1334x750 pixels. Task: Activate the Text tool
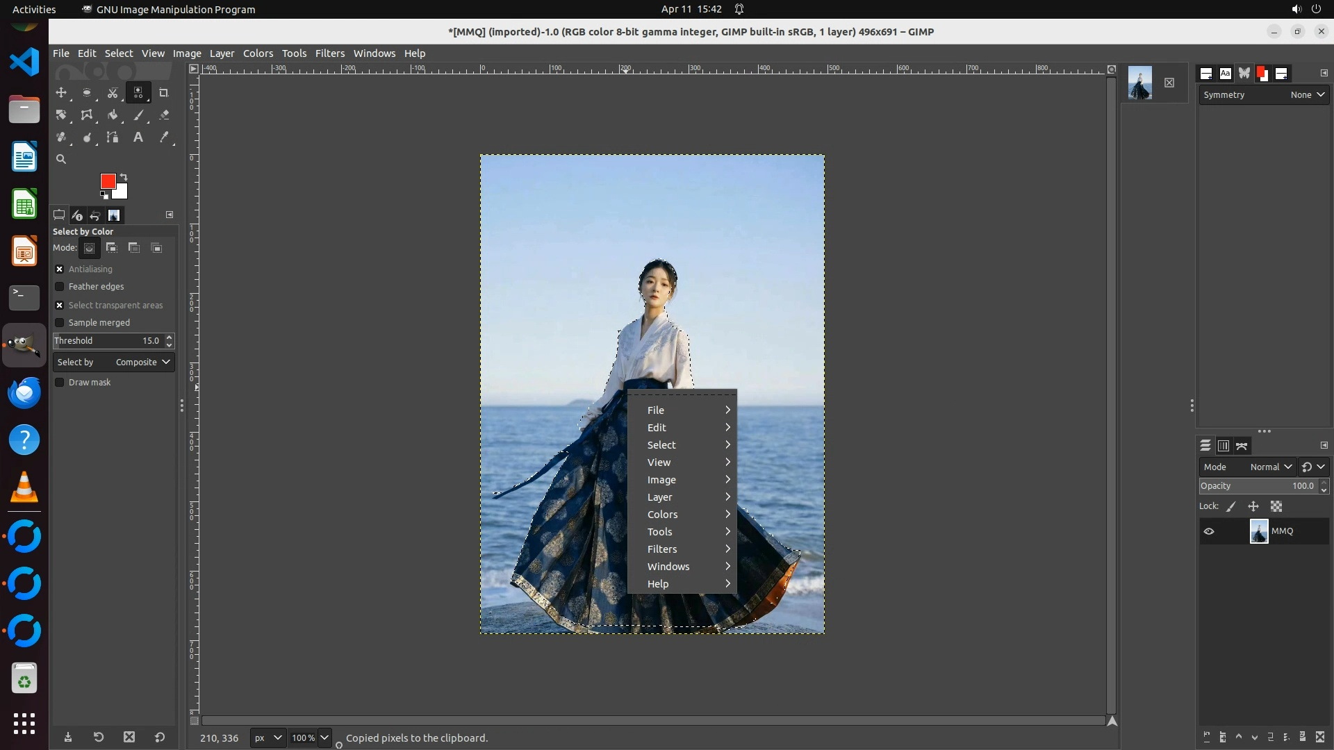point(138,137)
